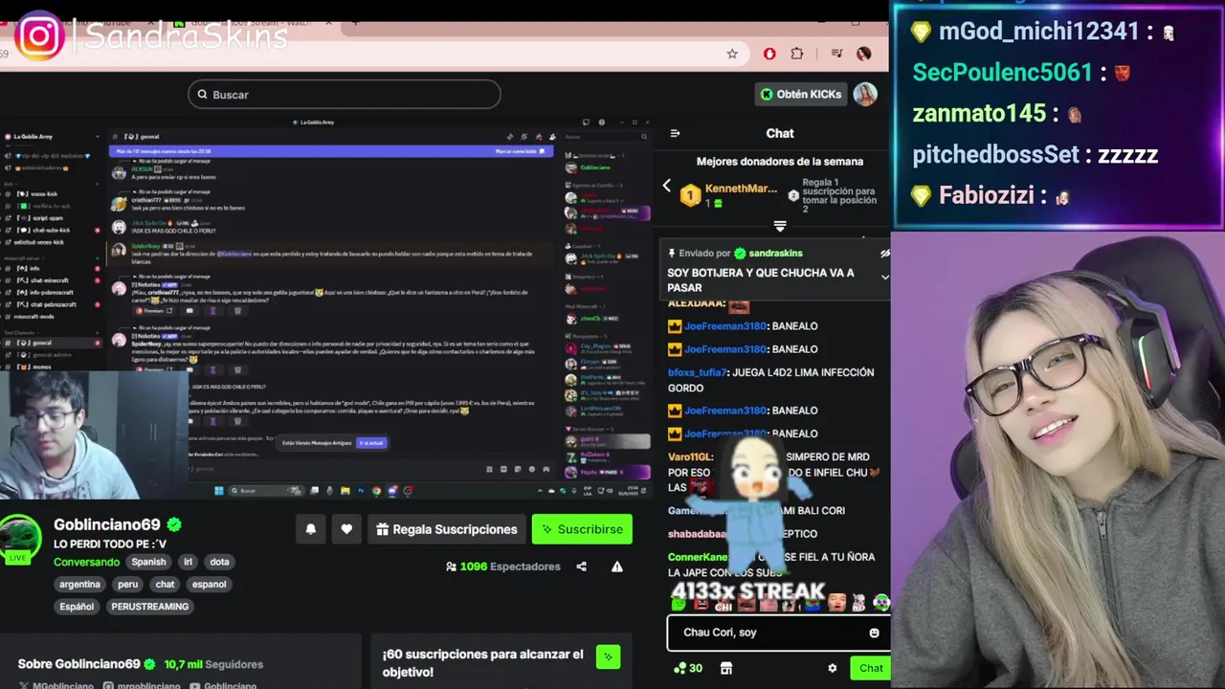
Task: Click the green headphones face emote
Action: coord(880,603)
